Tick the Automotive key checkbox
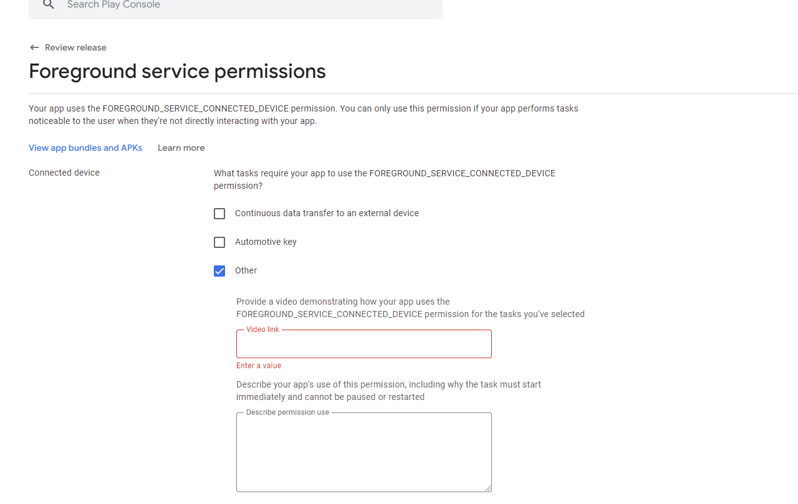Viewport: 798px width, 504px height. [219, 242]
